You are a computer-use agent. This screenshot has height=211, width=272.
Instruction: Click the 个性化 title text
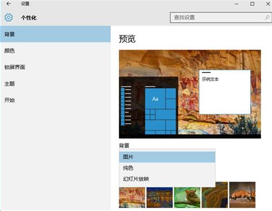[29, 18]
